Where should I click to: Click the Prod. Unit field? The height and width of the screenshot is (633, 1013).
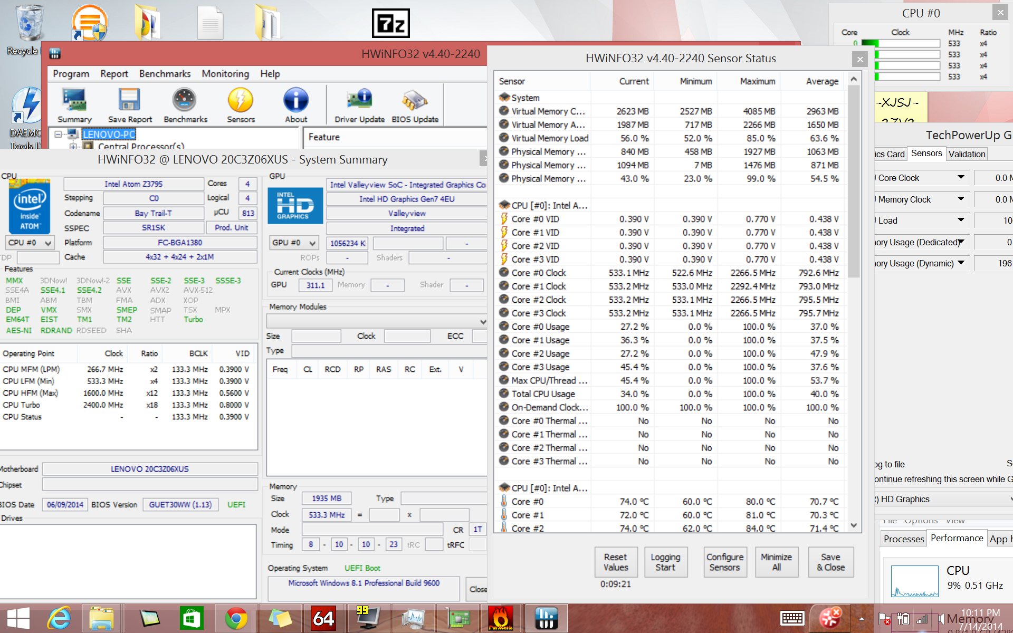[231, 228]
